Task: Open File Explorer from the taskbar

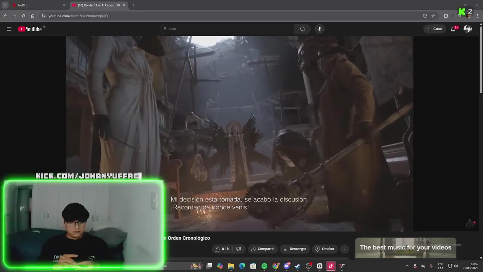Action: [x=231, y=266]
